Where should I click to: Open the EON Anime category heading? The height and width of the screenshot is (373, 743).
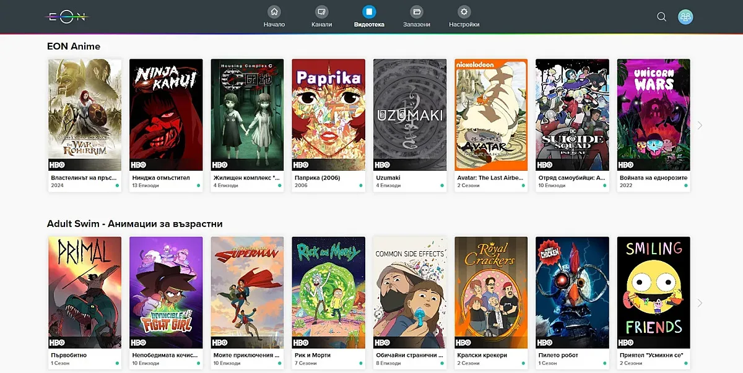coord(74,46)
